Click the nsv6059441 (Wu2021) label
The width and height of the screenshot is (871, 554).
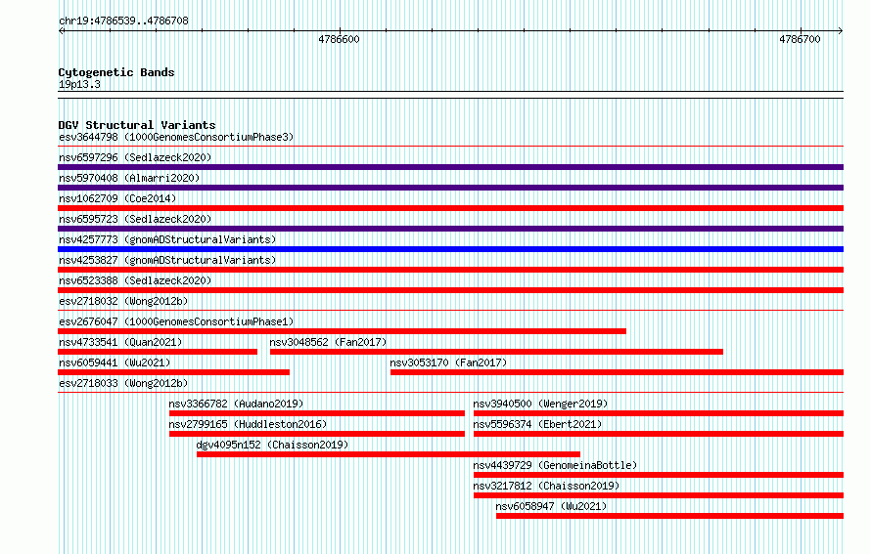click(115, 362)
